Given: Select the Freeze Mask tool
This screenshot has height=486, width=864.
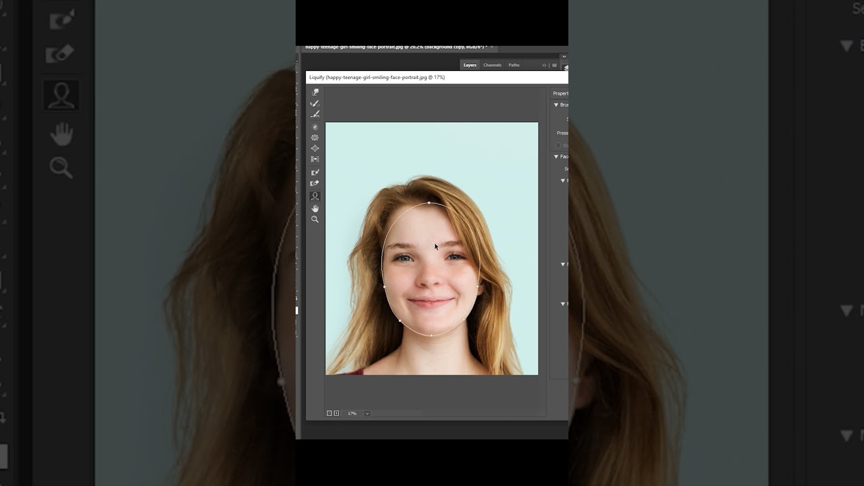Looking at the screenshot, I should click(x=315, y=172).
